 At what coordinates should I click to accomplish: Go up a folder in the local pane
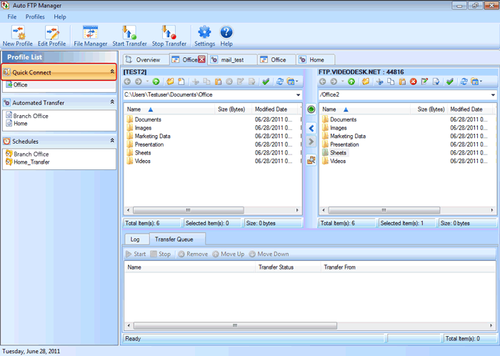156,81
